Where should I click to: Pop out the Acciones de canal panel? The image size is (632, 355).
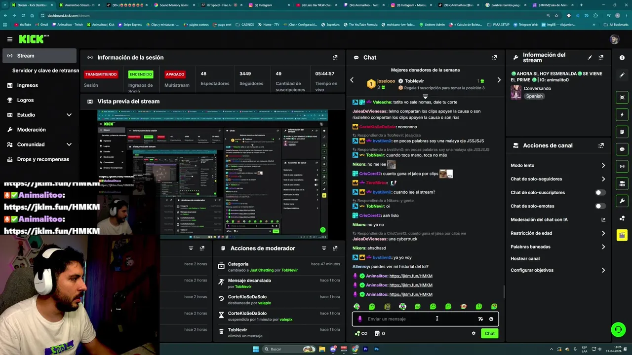click(x=601, y=145)
